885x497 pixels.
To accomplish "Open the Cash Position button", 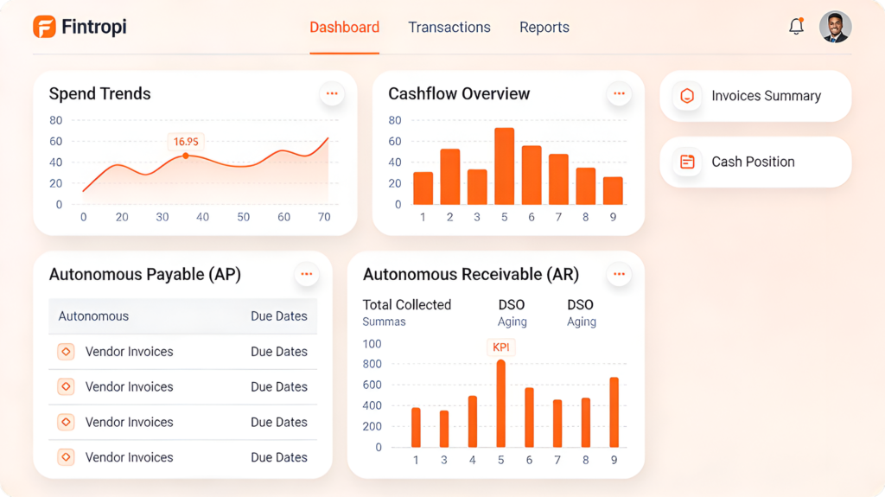I will (755, 162).
